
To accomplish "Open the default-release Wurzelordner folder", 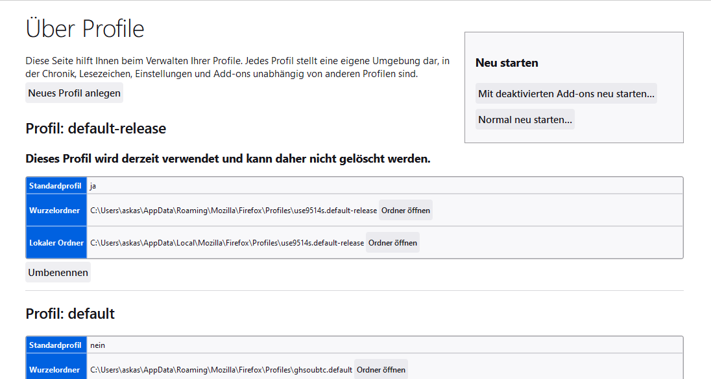I will click(405, 211).
